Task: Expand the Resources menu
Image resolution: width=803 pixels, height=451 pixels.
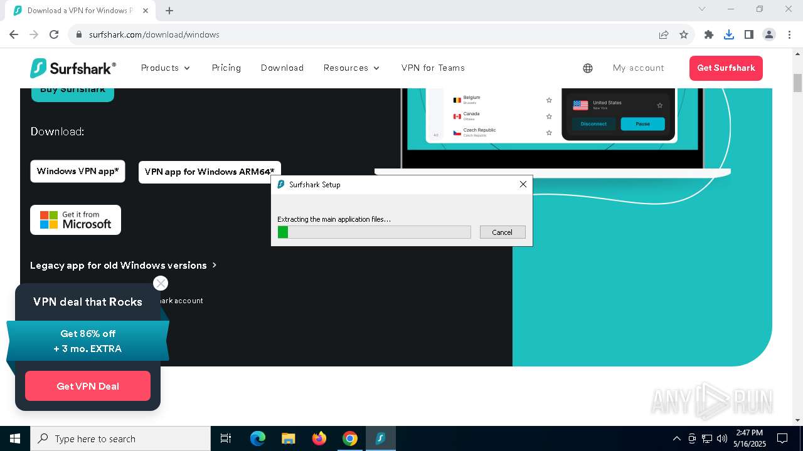Action: (x=352, y=68)
